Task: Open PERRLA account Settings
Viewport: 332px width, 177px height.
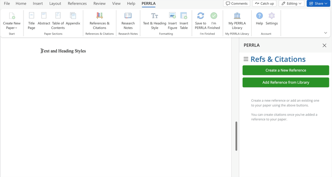Action: point(272,19)
